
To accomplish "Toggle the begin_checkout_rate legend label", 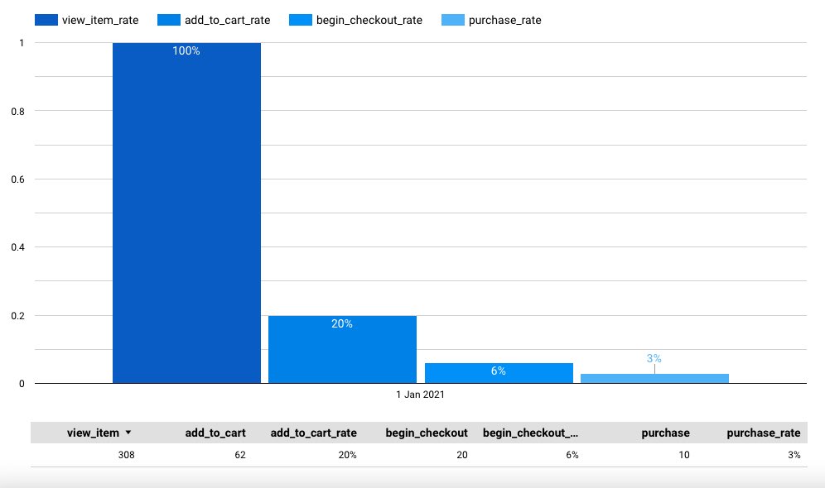I will (x=369, y=20).
